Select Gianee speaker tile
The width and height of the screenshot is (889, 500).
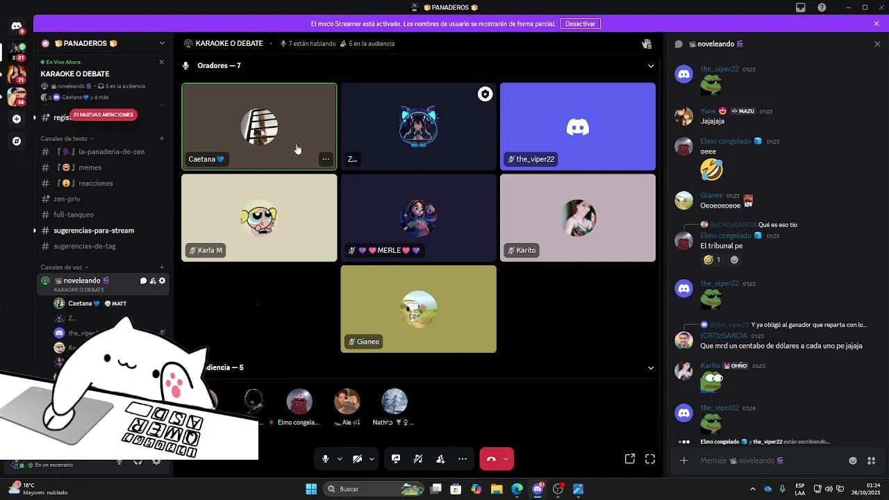pos(418,309)
